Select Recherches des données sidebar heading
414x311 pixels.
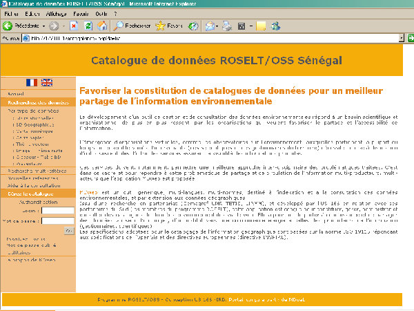point(38,102)
